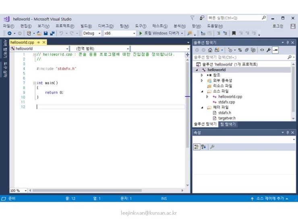Click the Navigate Backward arrow icon
The image size is (298, 223).
pyautogui.click(x=9, y=33)
